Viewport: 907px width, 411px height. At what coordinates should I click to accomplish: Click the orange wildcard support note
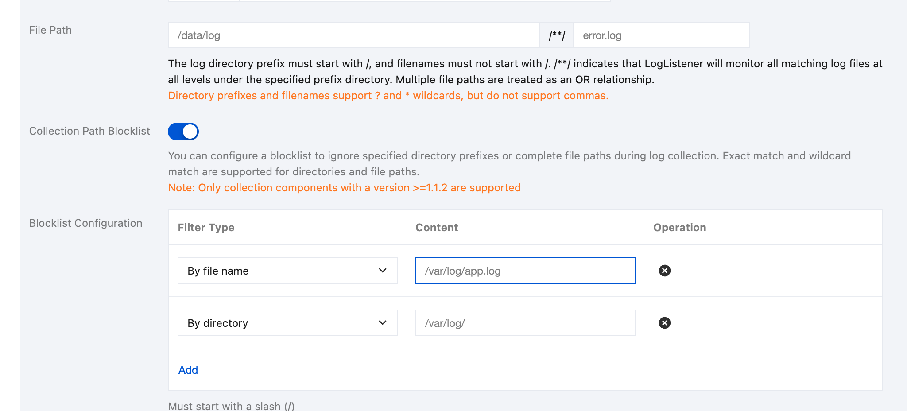point(388,96)
